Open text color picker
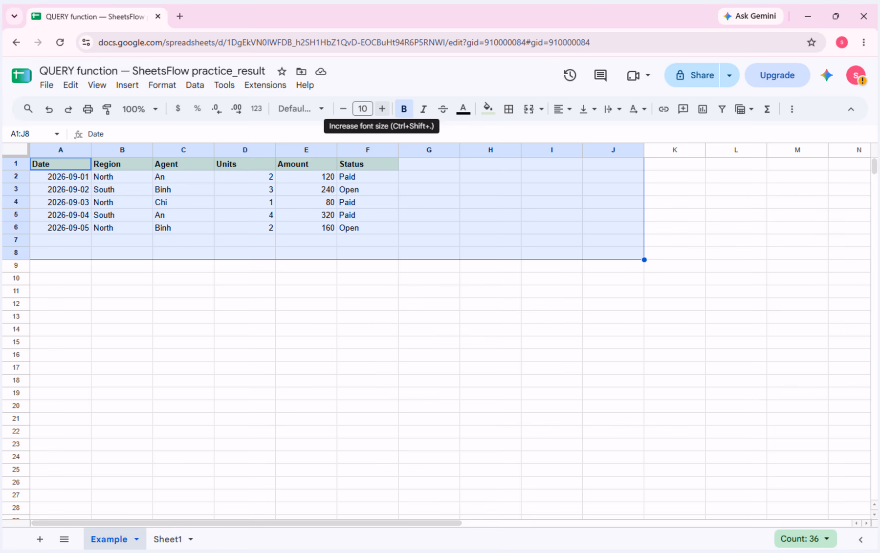This screenshot has height=553, width=880. [463, 109]
